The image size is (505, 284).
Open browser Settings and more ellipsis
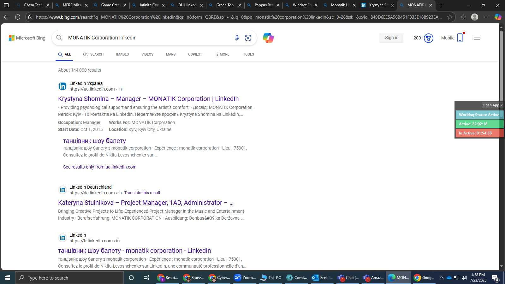tap(486, 17)
